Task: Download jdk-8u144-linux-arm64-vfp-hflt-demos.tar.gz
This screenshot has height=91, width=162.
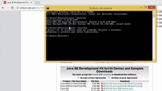Action: pyautogui.click(x=123, y=86)
